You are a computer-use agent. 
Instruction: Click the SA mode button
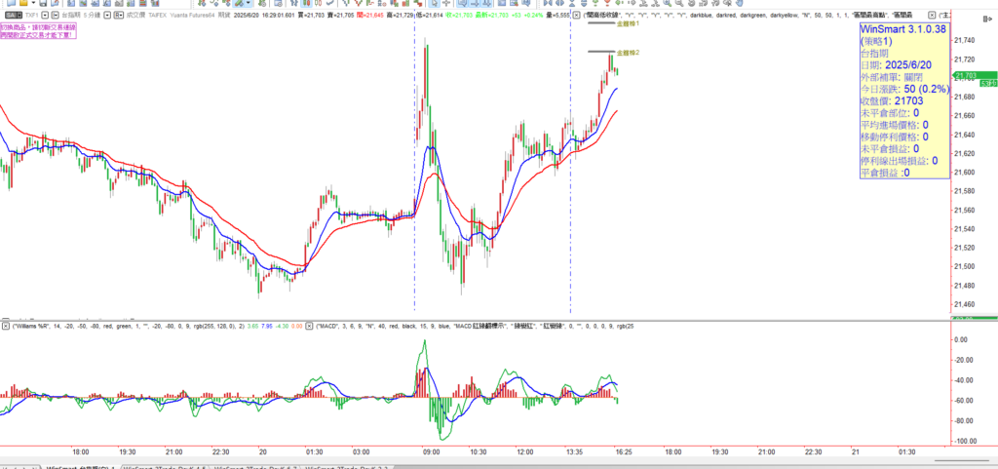(x=11, y=15)
